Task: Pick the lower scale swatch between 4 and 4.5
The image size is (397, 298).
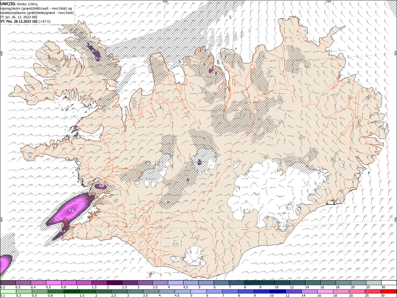Action: 167,291
